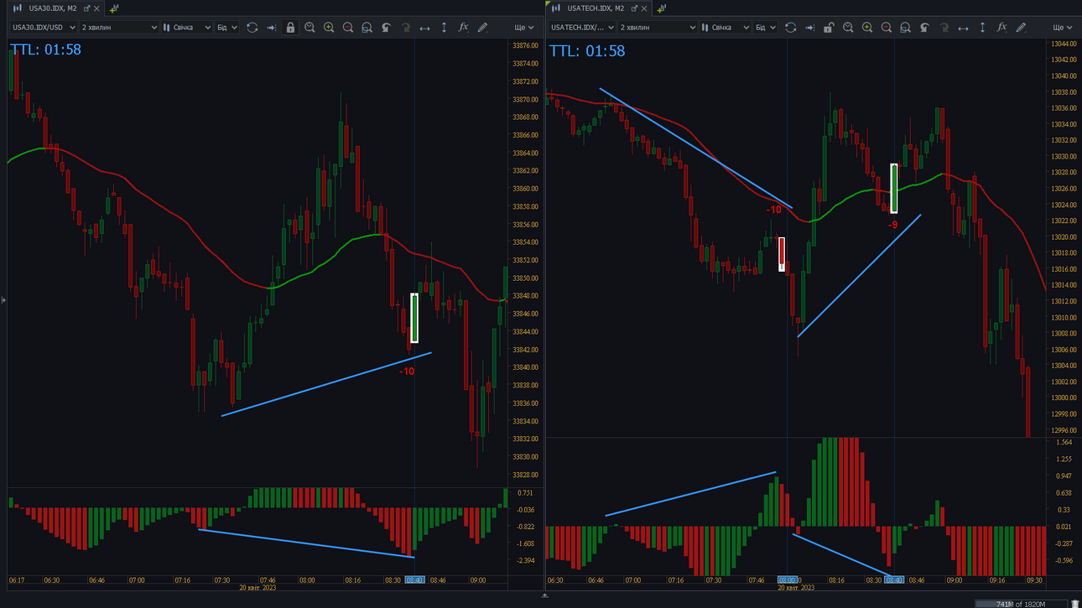Toggle the lock on the USA30.IDX chart
The height and width of the screenshot is (608, 1082).
[x=290, y=28]
